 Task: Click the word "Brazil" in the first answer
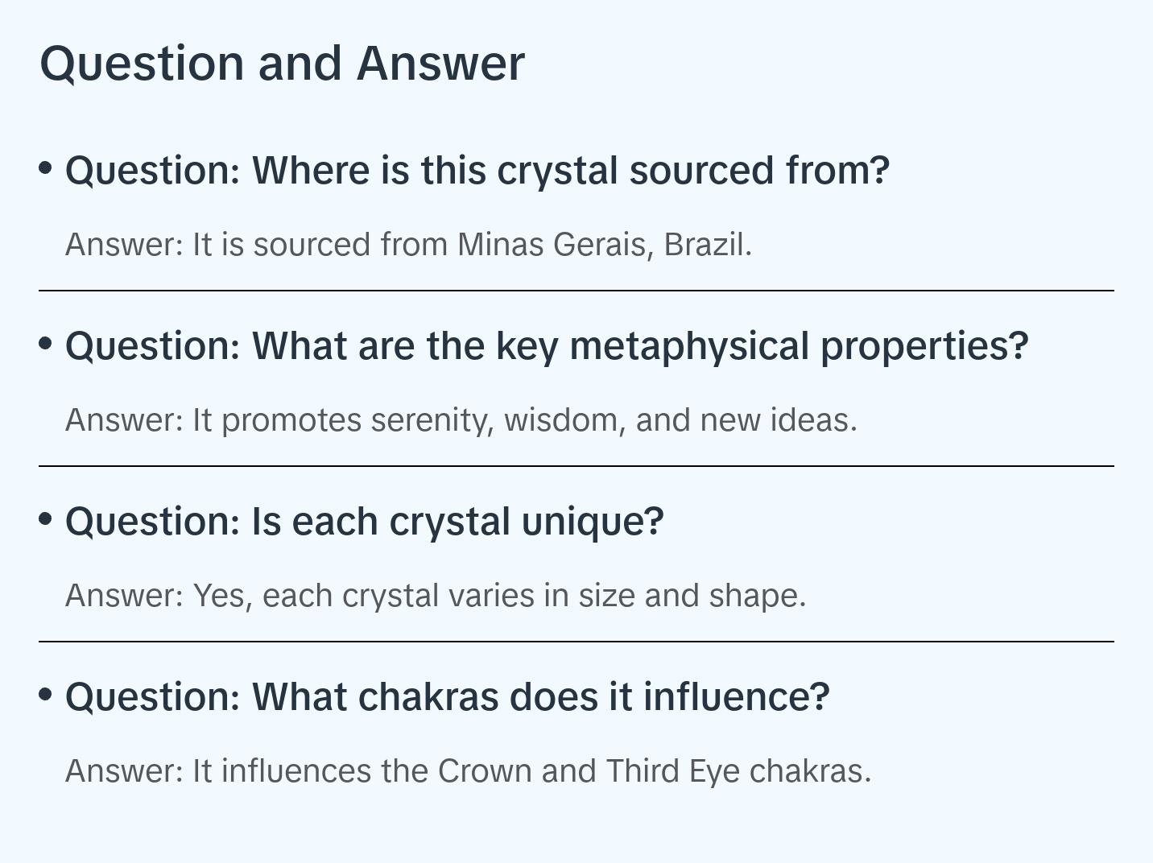707,245
